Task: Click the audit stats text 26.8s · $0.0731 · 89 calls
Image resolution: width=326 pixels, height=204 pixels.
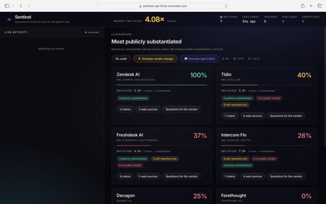Action: pos(241,59)
